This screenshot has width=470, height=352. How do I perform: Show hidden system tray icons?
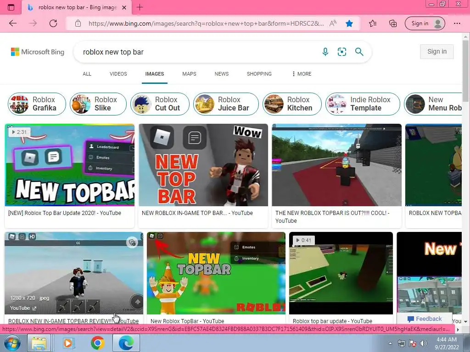[390, 343]
